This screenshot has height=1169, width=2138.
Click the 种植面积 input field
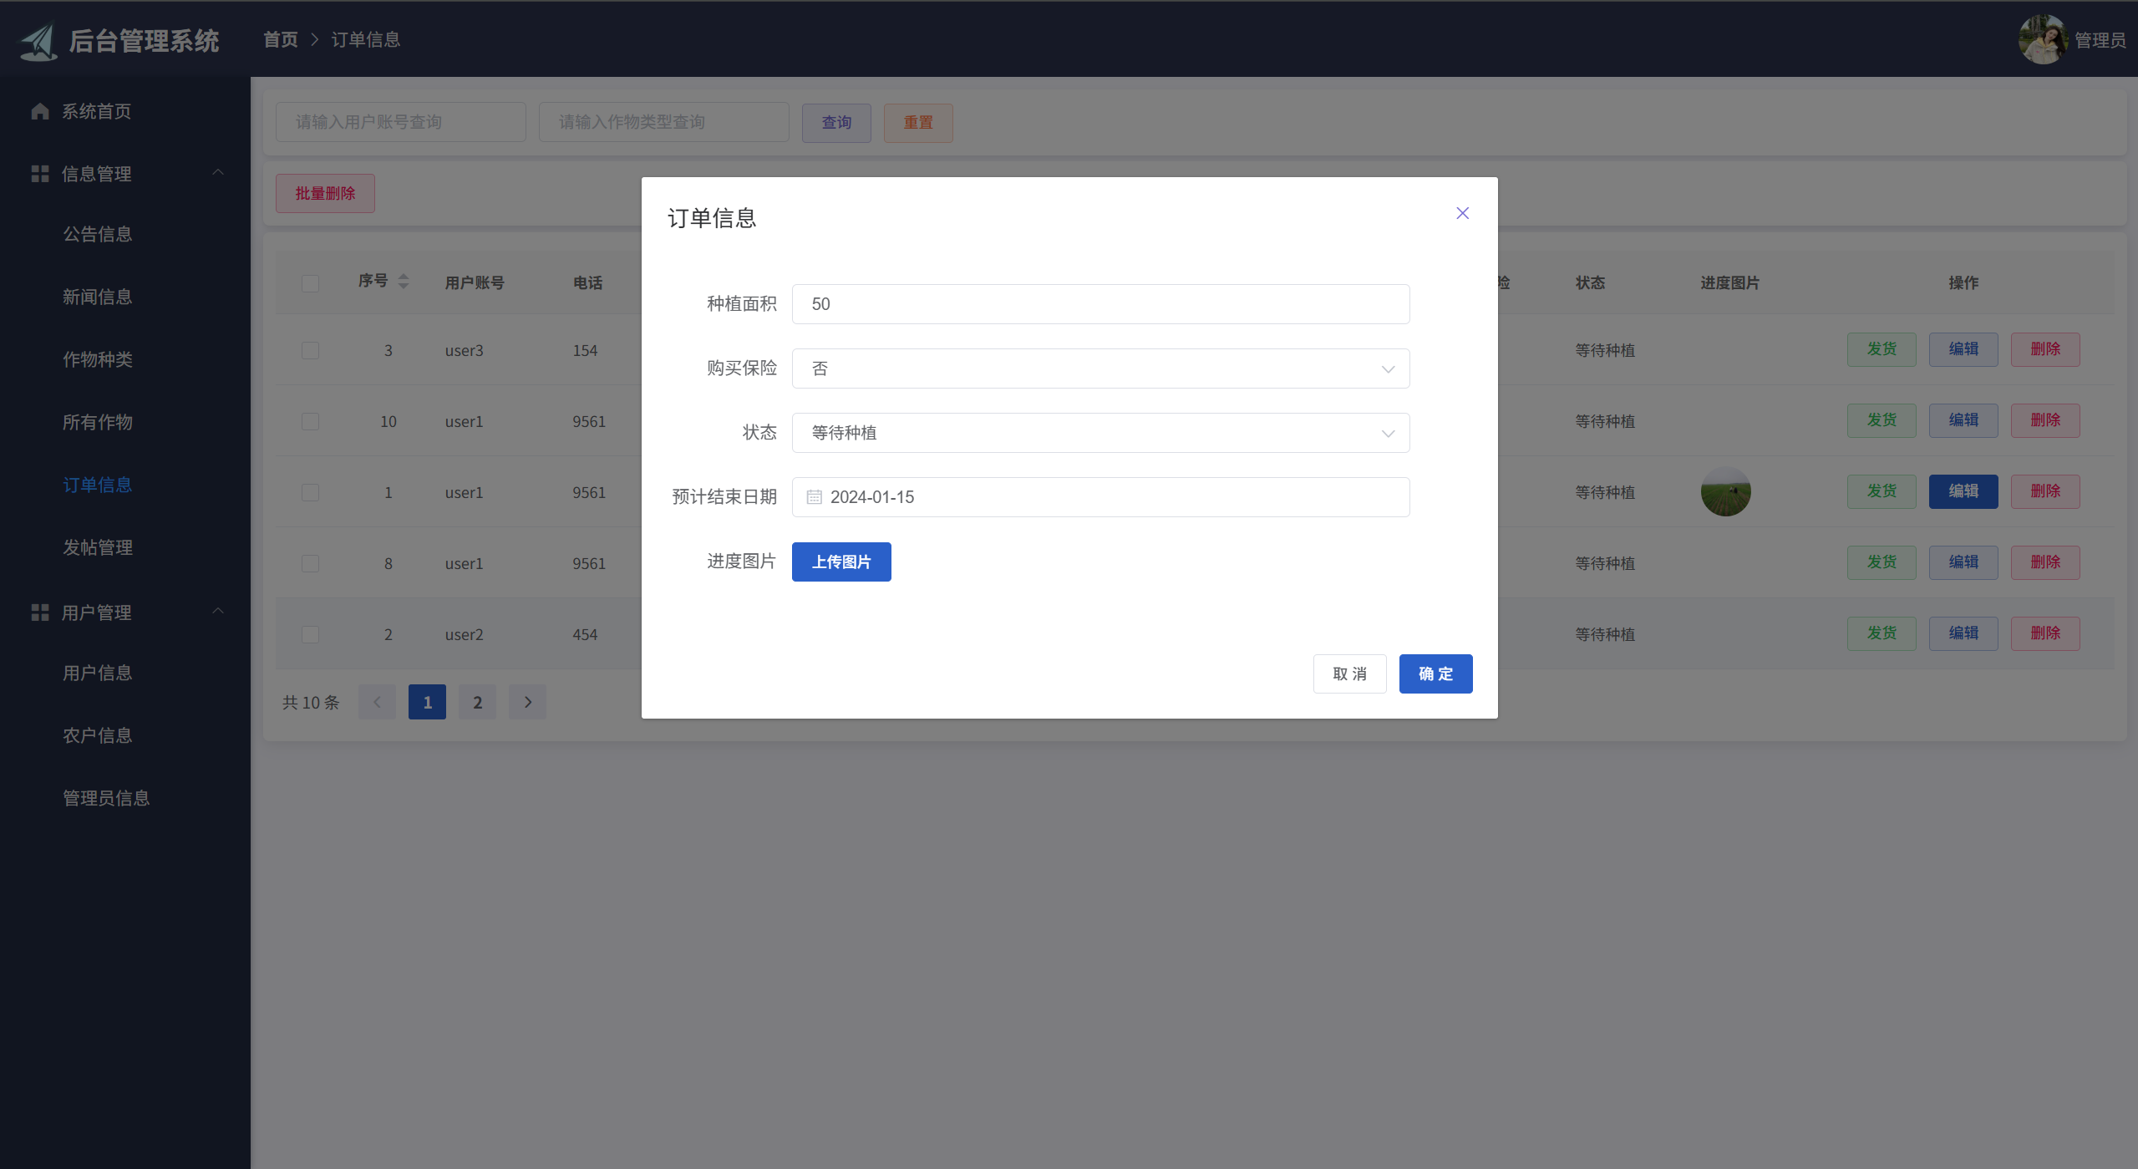click(1099, 304)
